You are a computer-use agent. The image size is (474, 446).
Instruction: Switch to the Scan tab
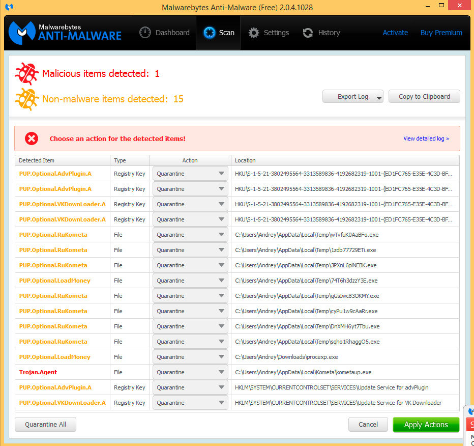(218, 33)
